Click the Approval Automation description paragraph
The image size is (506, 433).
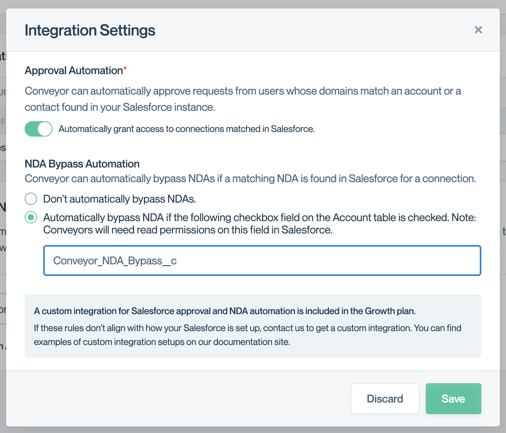coord(243,99)
